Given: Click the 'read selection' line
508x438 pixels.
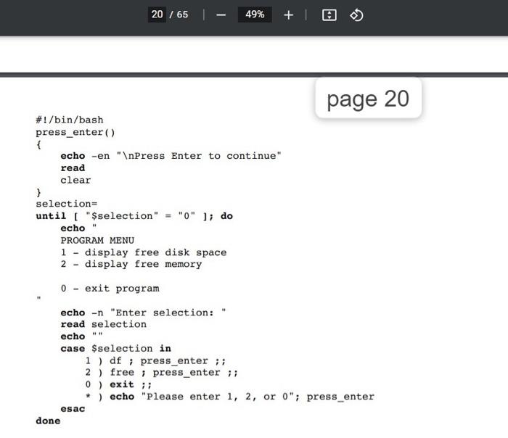Looking at the screenshot, I should pyautogui.click(x=103, y=324).
